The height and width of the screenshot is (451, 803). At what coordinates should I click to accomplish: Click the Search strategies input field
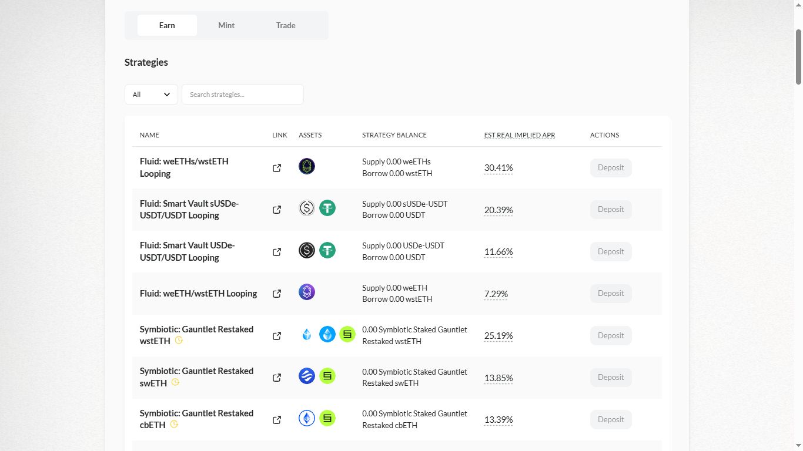click(242, 95)
